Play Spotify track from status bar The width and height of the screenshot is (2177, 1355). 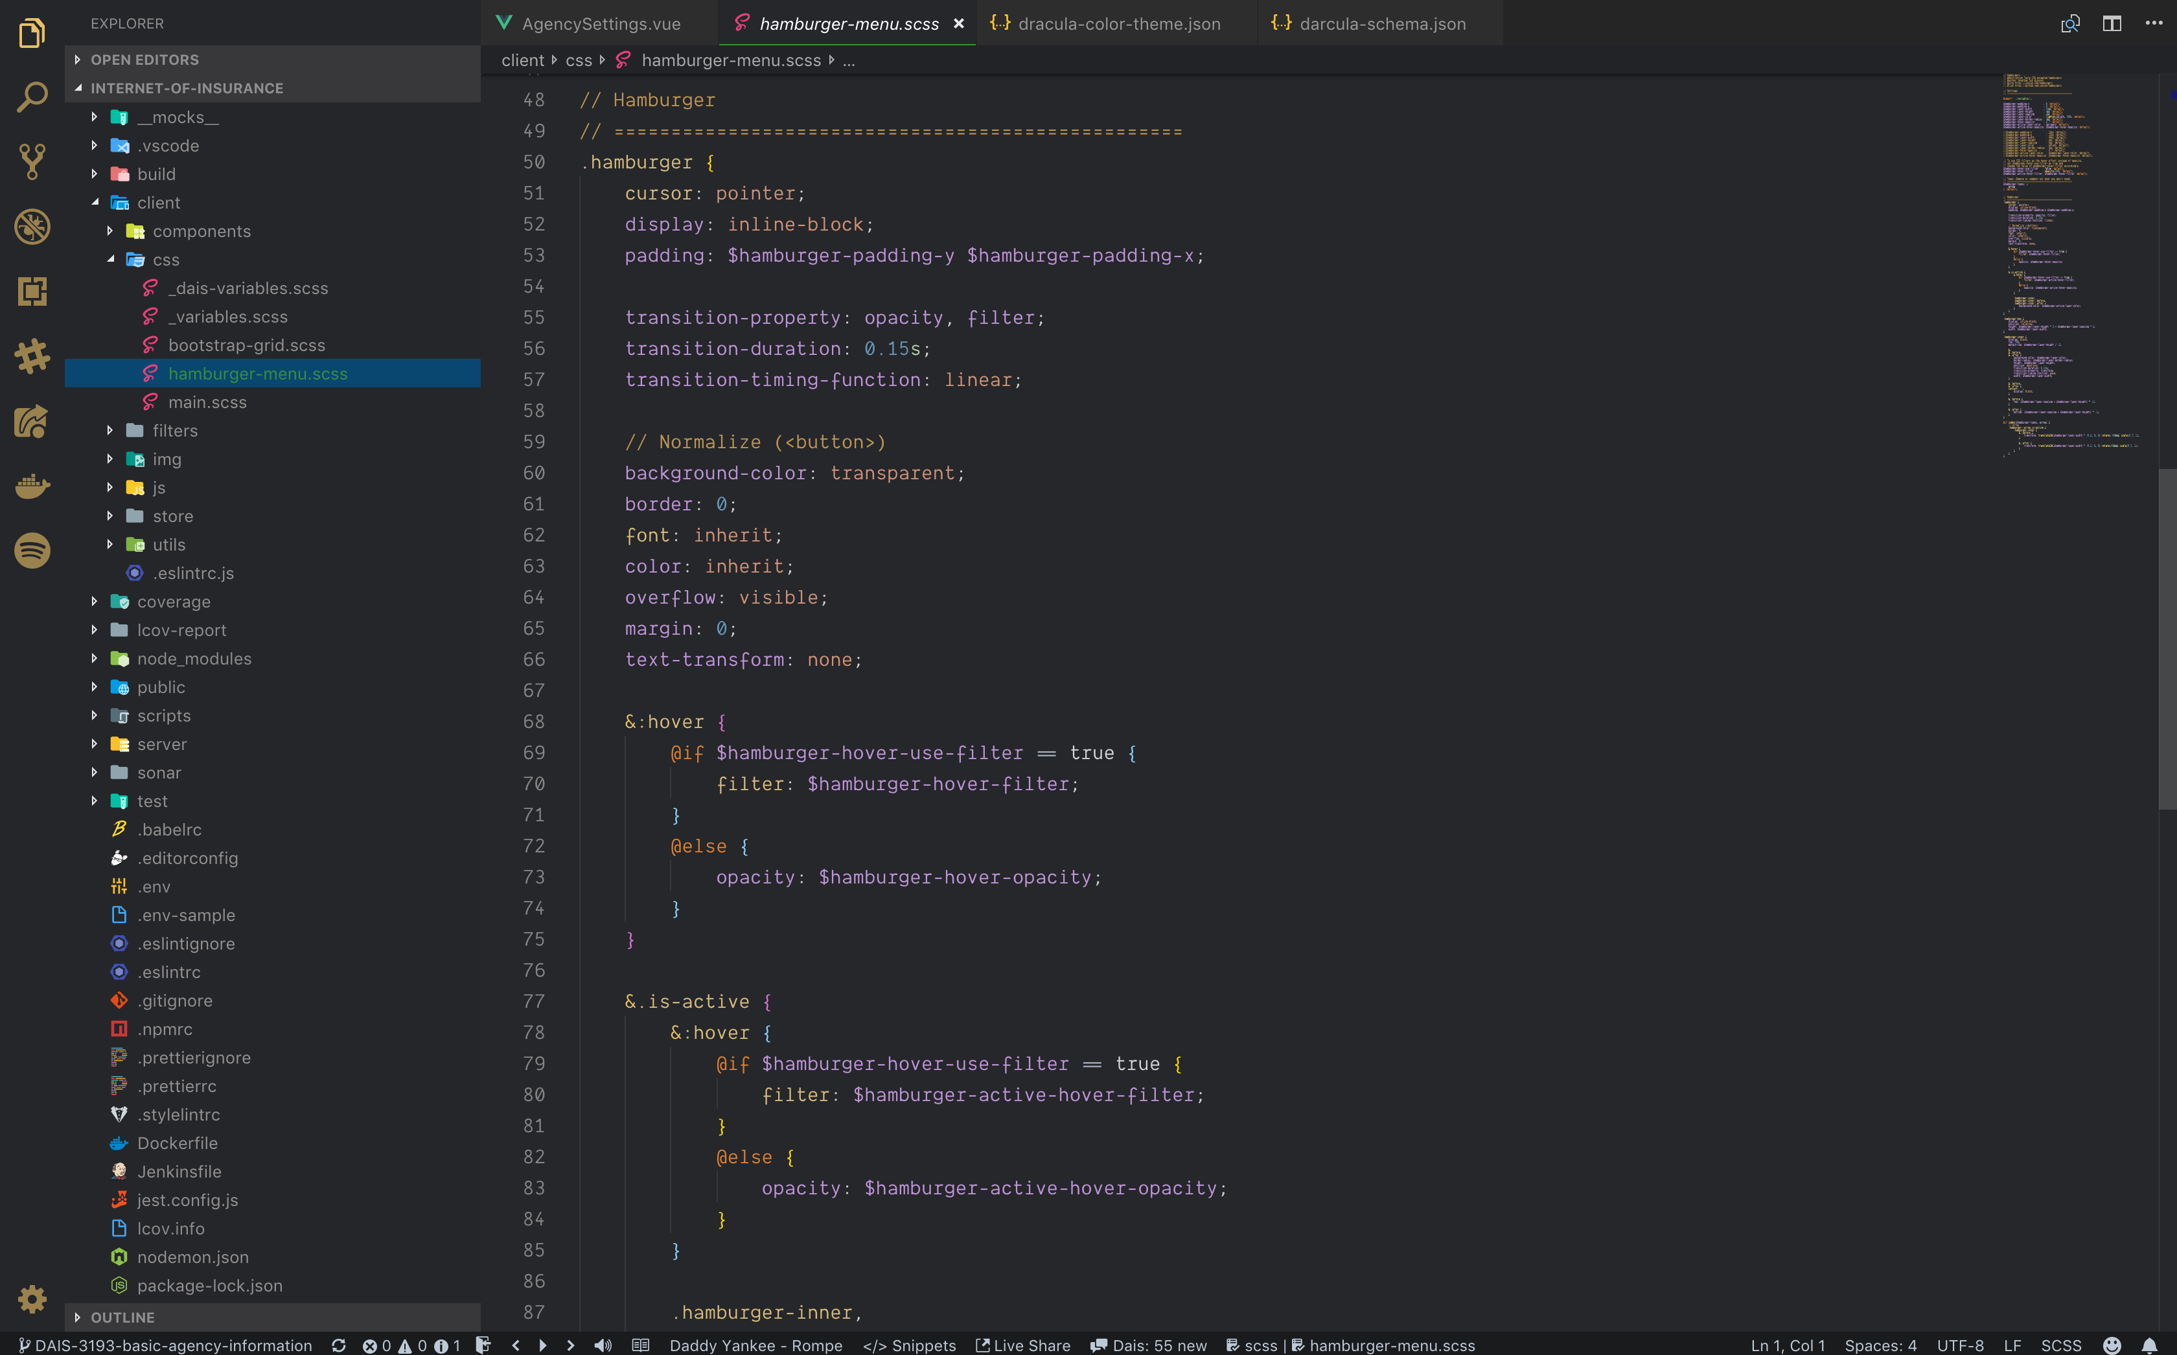coord(542,1345)
